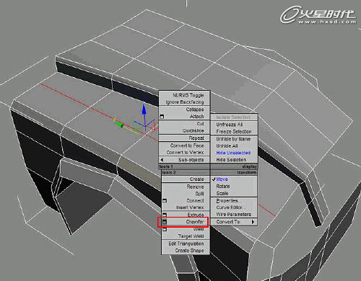The height and width of the screenshot is (281, 361).
Task: Open Chamfer settings dialog box icon
Action: pos(165,222)
